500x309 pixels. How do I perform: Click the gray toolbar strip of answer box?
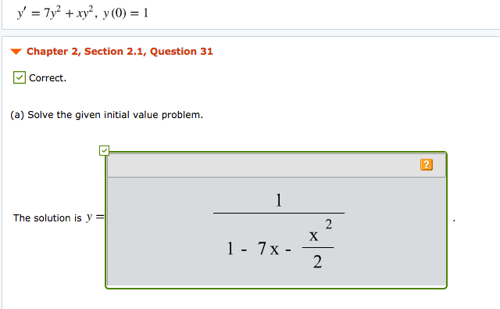point(277,165)
